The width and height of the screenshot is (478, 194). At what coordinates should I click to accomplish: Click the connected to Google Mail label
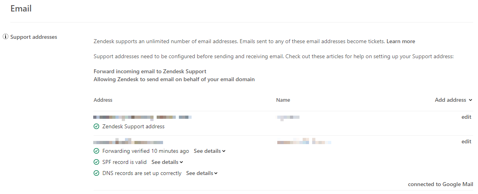(x=440, y=184)
